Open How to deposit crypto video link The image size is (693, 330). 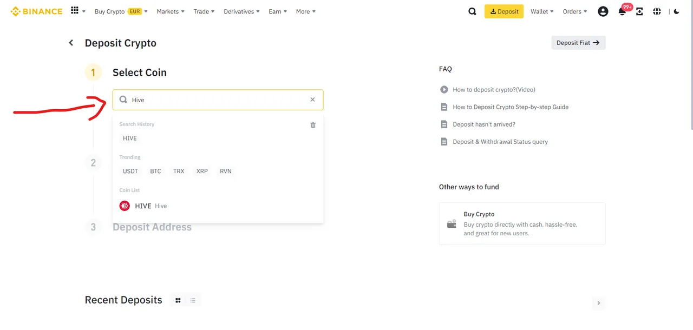pos(494,90)
